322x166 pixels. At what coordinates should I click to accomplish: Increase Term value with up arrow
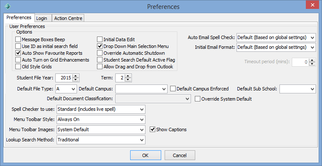(x=128, y=76)
